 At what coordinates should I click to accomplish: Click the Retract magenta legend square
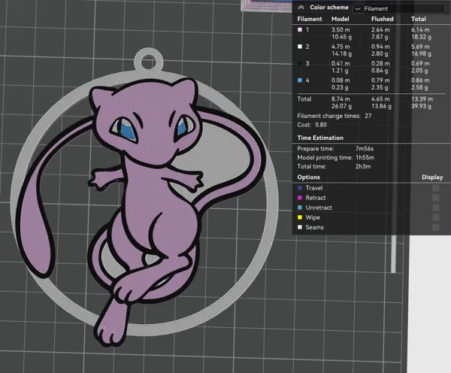300,198
